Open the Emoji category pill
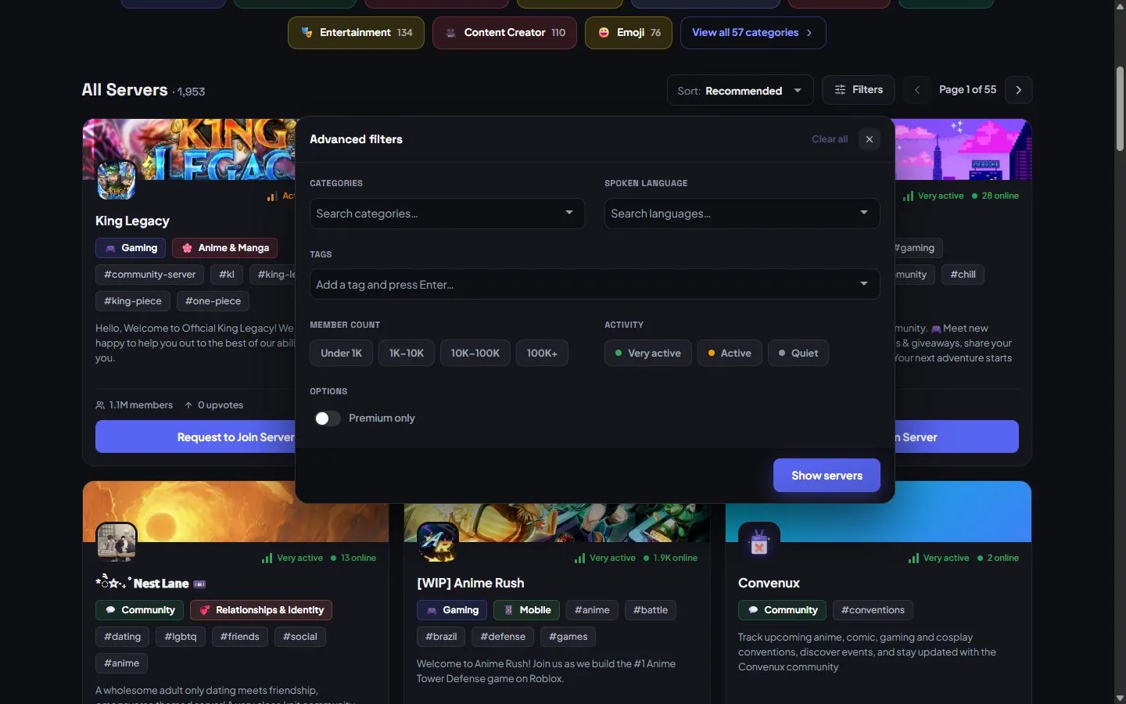Screen dimensions: 1126x704 pyautogui.click(x=629, y=33)
